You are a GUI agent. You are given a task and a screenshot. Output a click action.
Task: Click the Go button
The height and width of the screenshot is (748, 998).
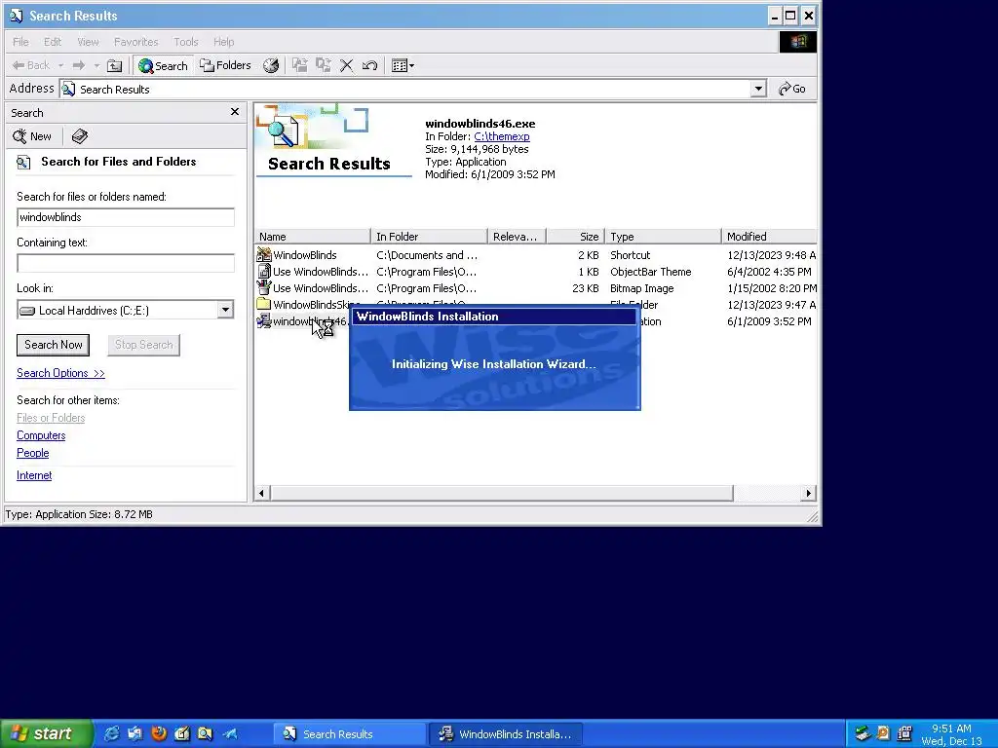[792, 89]
